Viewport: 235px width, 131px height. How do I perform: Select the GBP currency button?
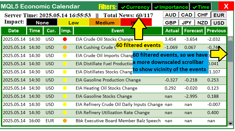pyautogui.click(x=171, y=23)
